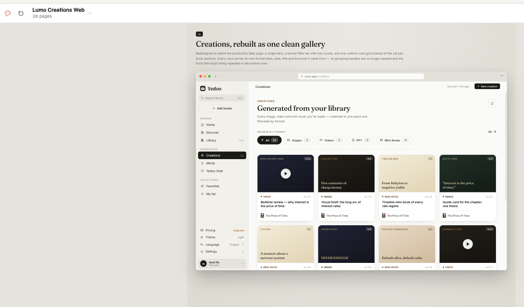
Task: Click the Favorites heart icon
Action: pos(202,186)
